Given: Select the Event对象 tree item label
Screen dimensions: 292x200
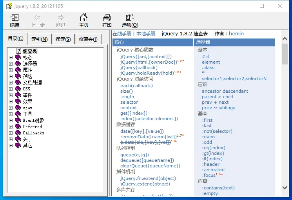Looking at the screenshot, I should (34, 120).
